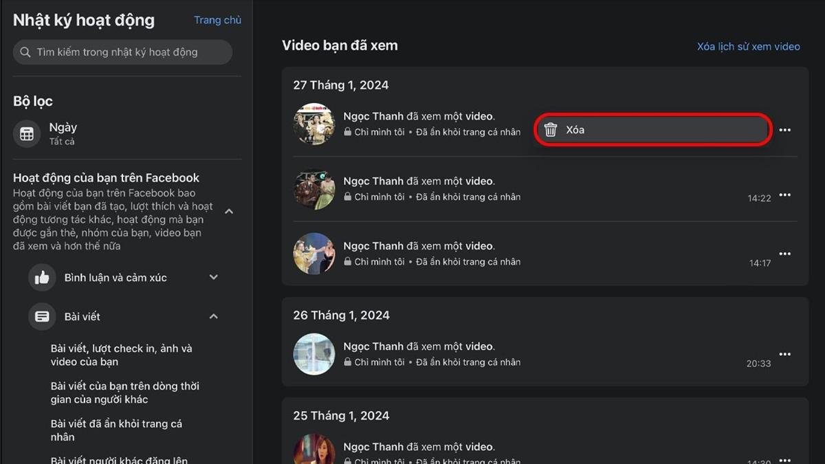
Task: Click the Bình luận và cảm xúc thumbs-up icon
Action: tap(42, 278)
